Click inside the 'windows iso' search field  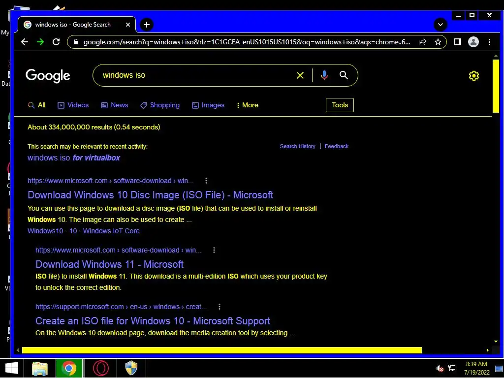(196, 75)
